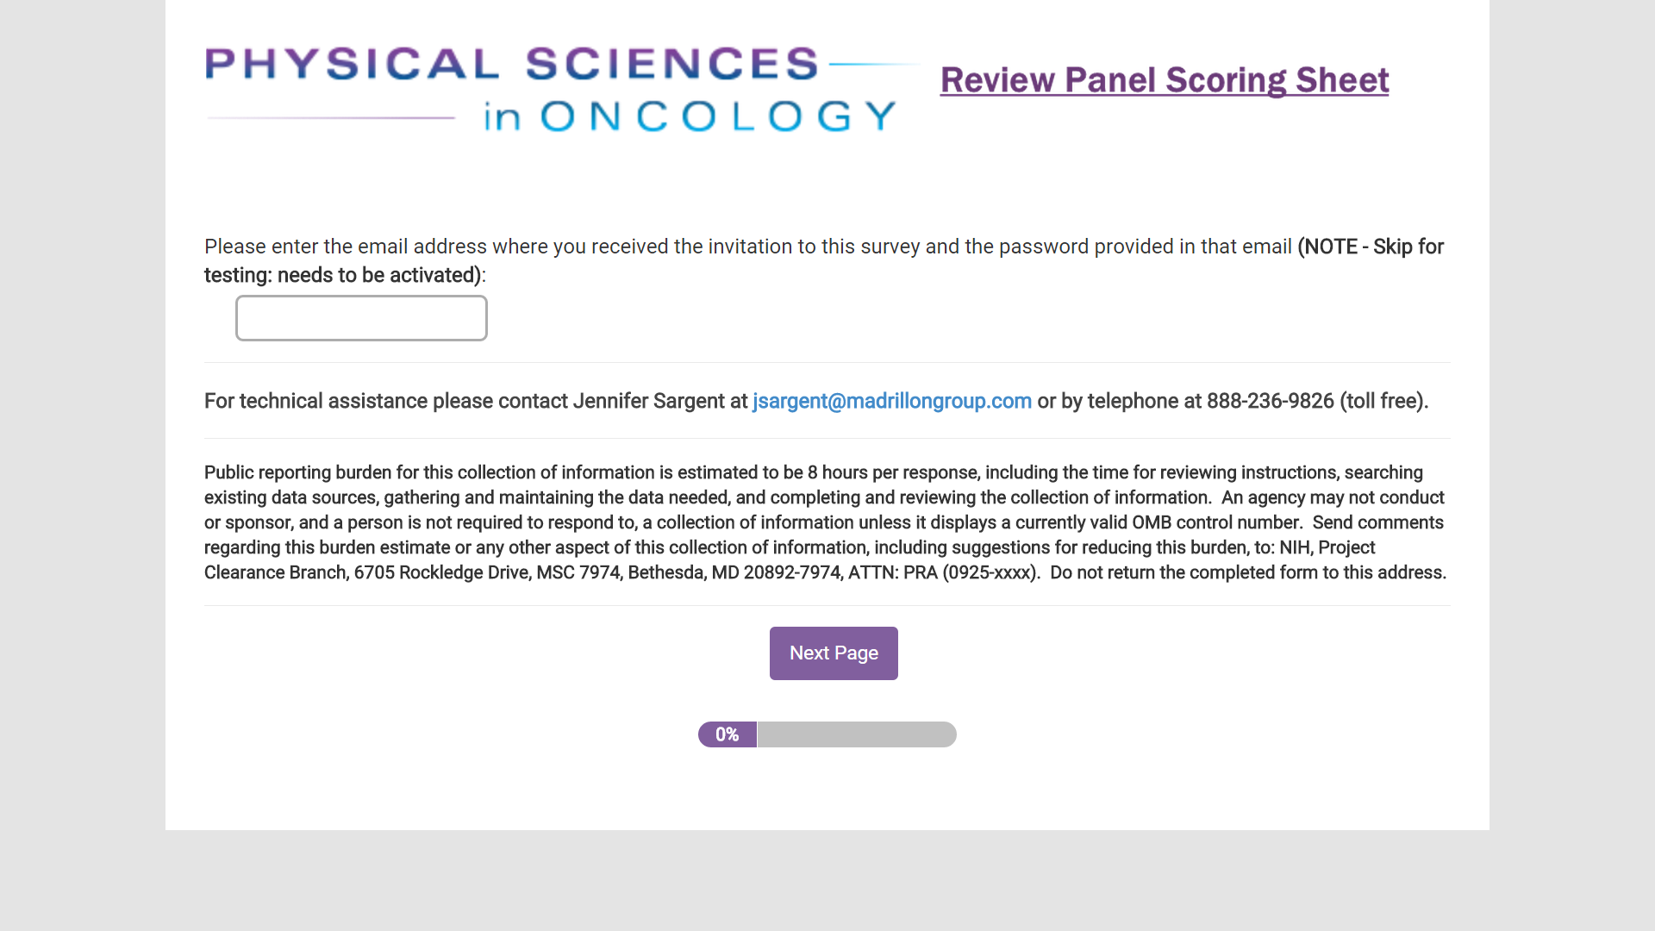Click the jsargent@madrillongroup.com email link
The width and height of the screenshot is (1655, 931).
[891, 401]
